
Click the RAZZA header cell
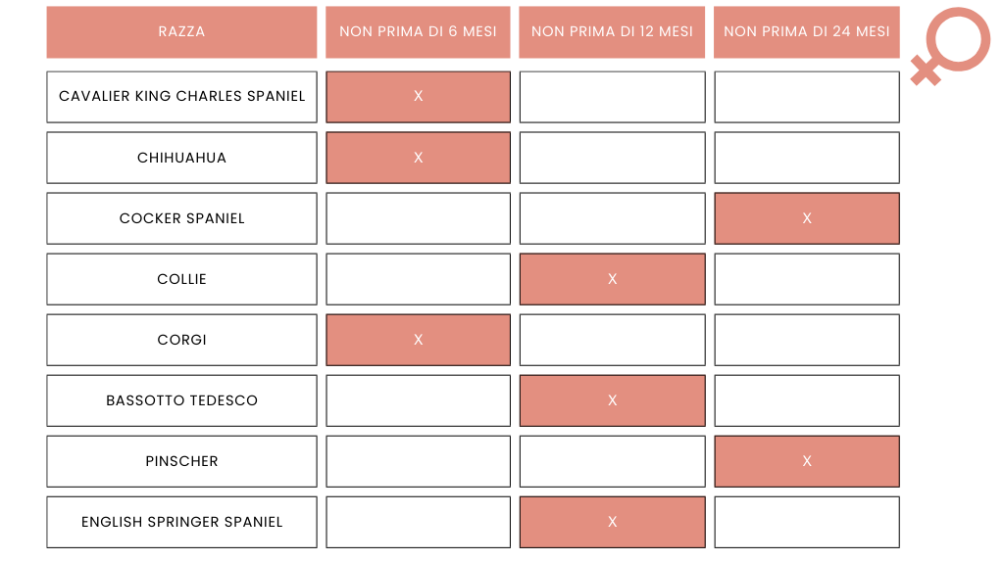(x=181, y=31)
